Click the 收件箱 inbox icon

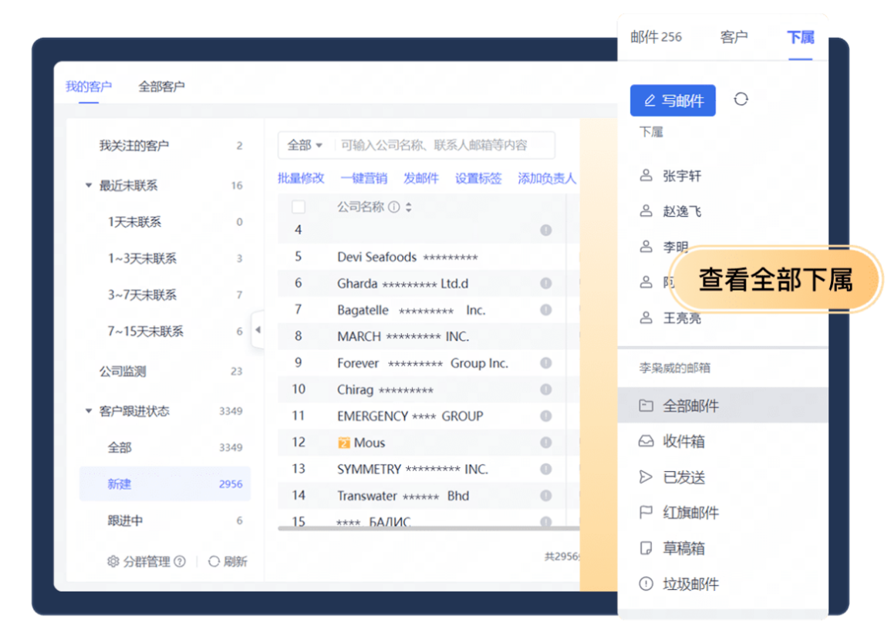(x=646, y=441)
